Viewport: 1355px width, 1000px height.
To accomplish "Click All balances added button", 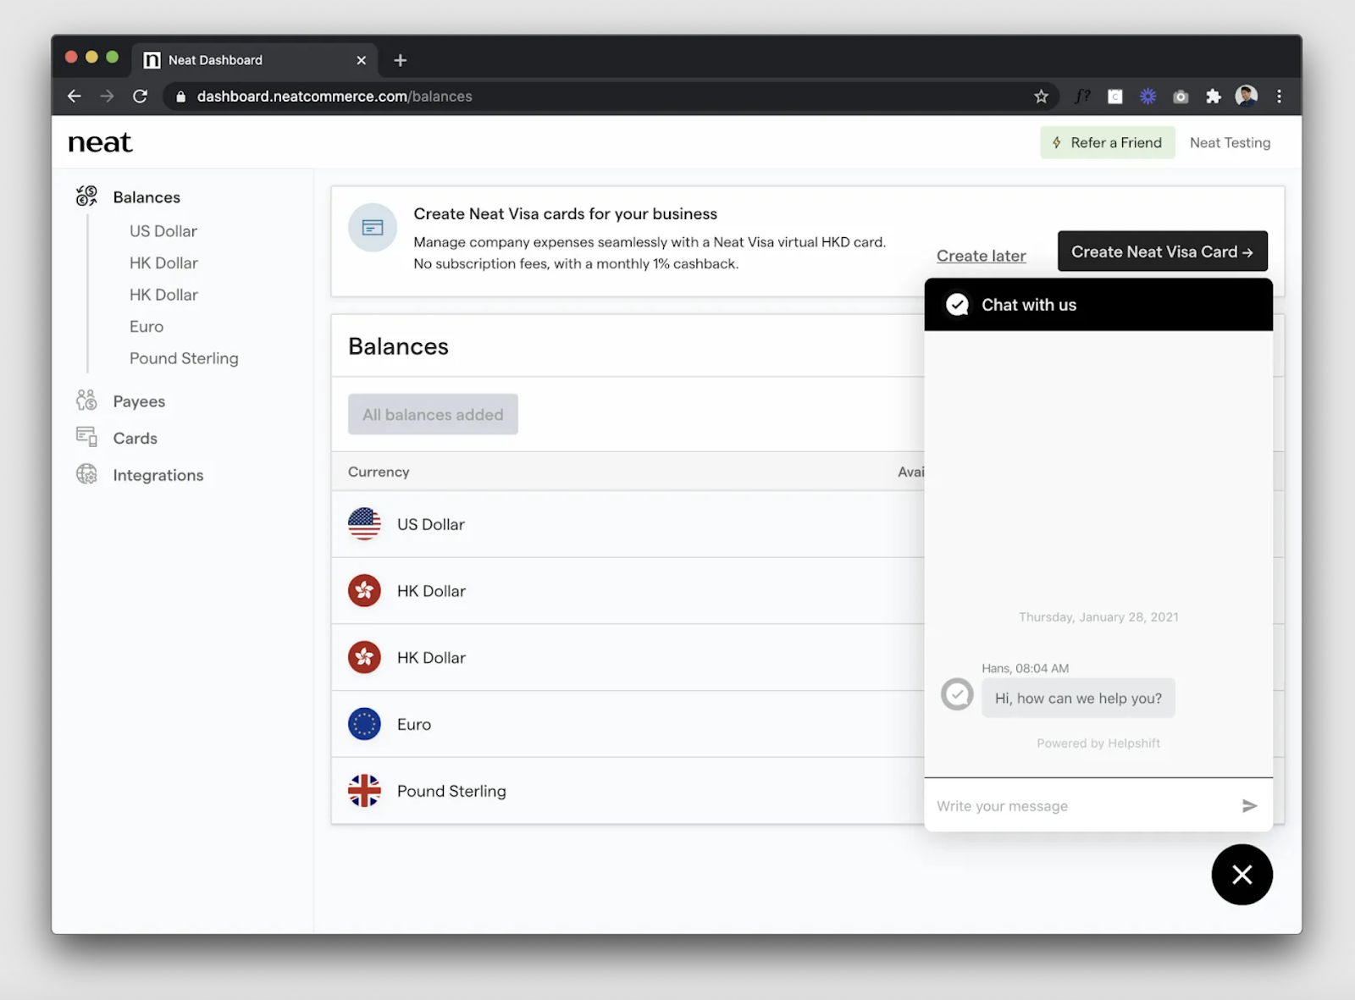I will 433,414.
